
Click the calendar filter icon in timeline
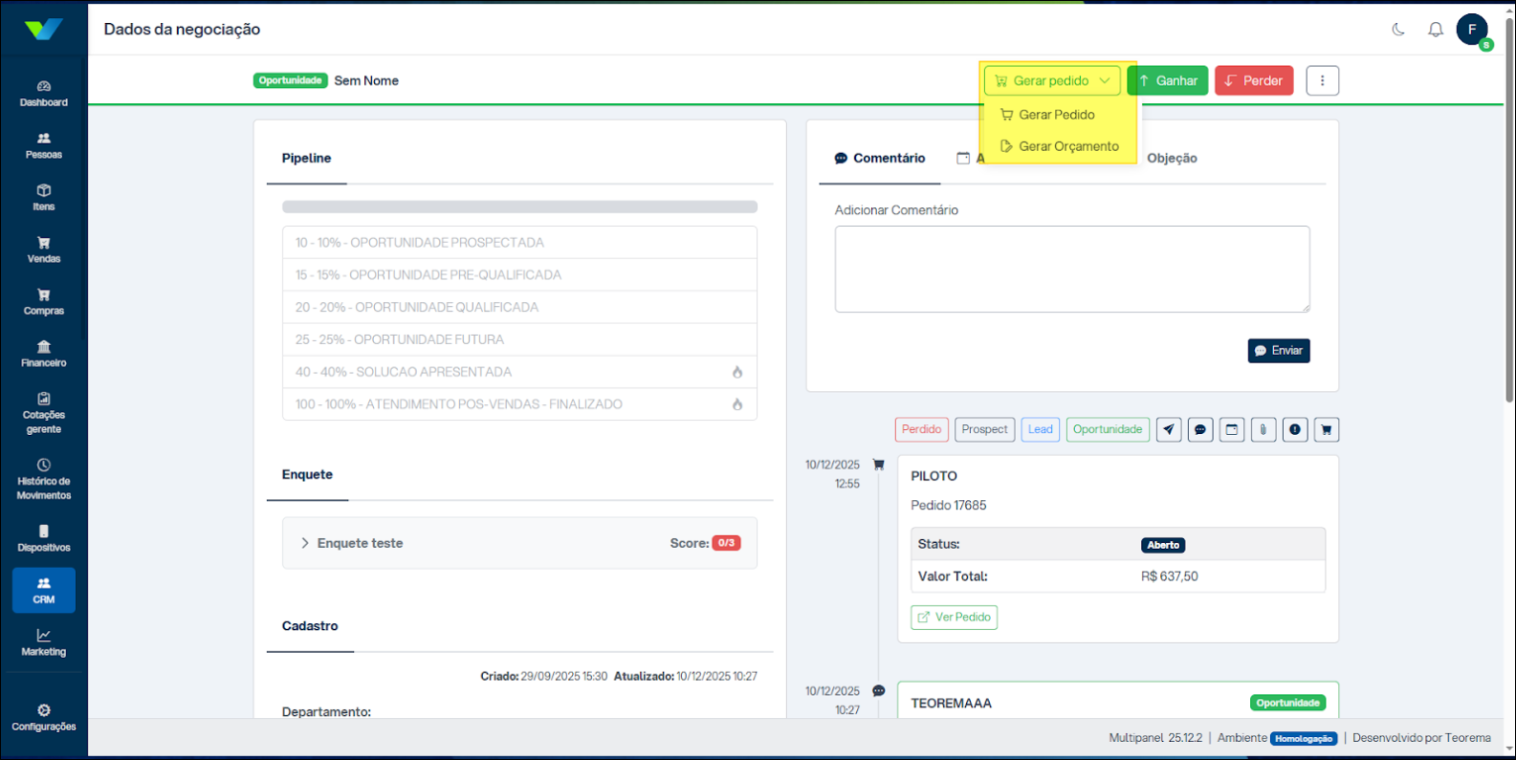[1232, 430]
